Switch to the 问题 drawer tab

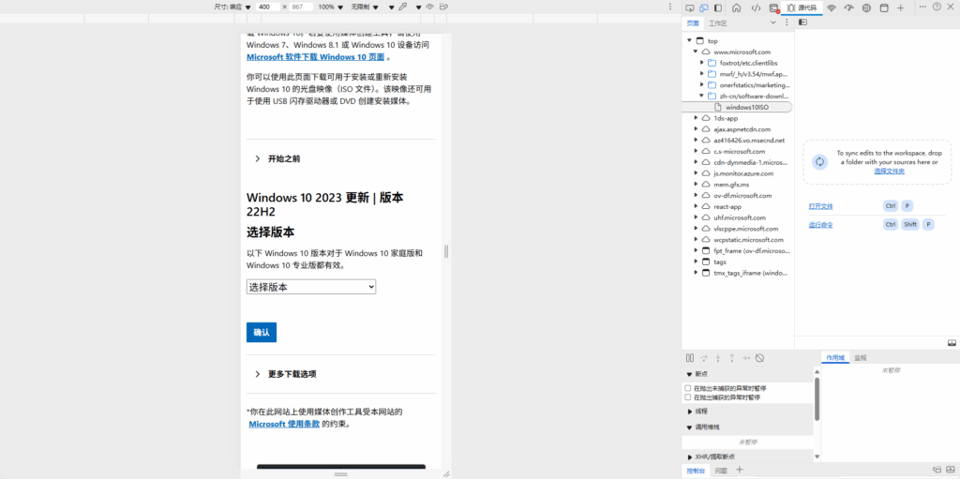tap(721, 471)
